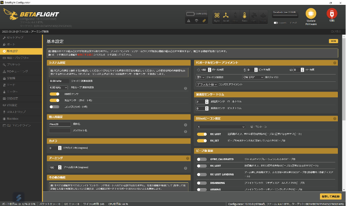Click the DShot beacon section help icon
The height and width of the screenshot is (206, 346).
pos(335,118)
